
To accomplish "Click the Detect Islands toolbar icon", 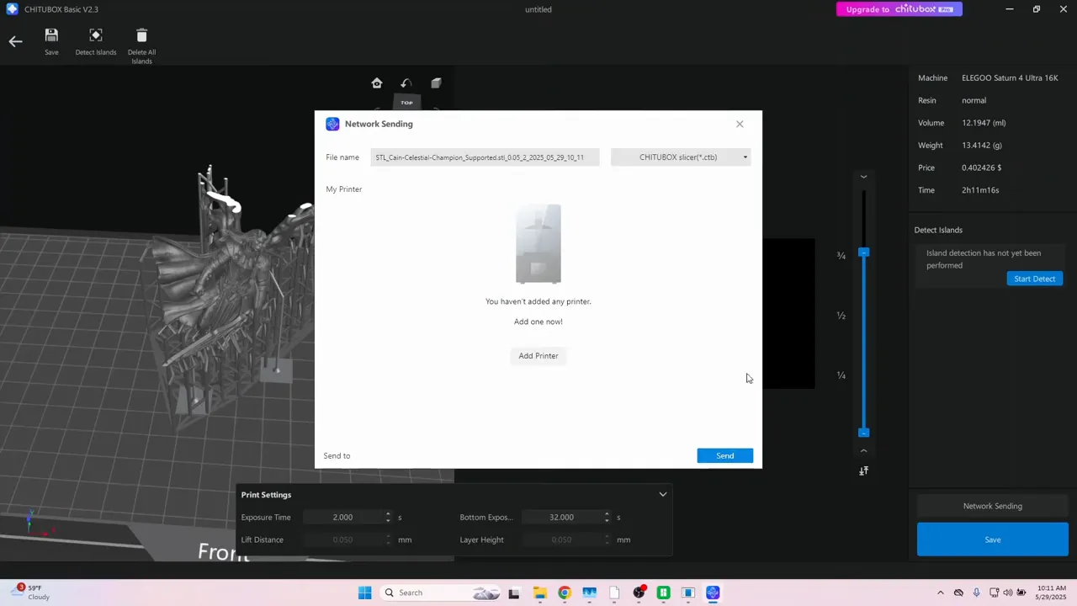I will pos(95,35).
